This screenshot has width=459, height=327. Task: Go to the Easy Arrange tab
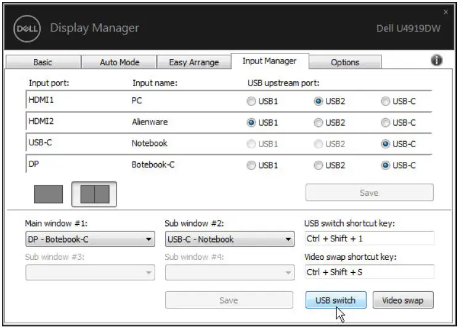pyautogui.click(x=194, y=62)
